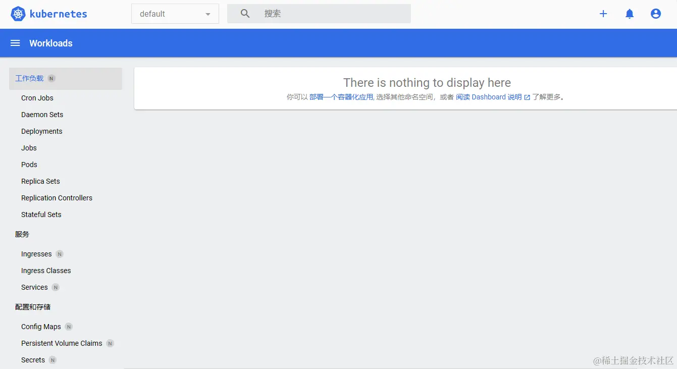Click the Kubernetes logo icon

18,14
